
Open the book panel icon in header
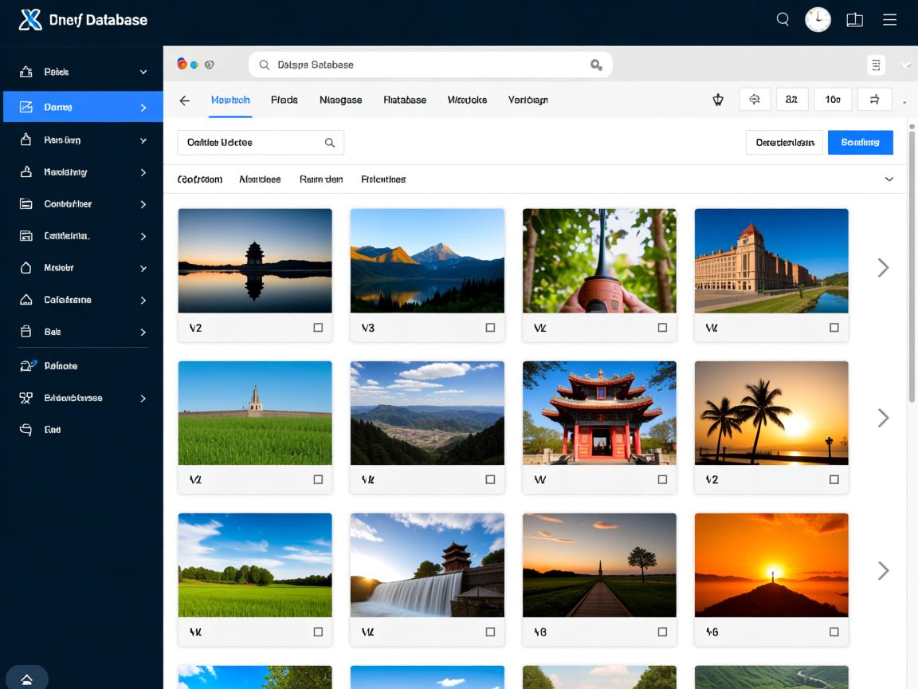coord(854,20)
